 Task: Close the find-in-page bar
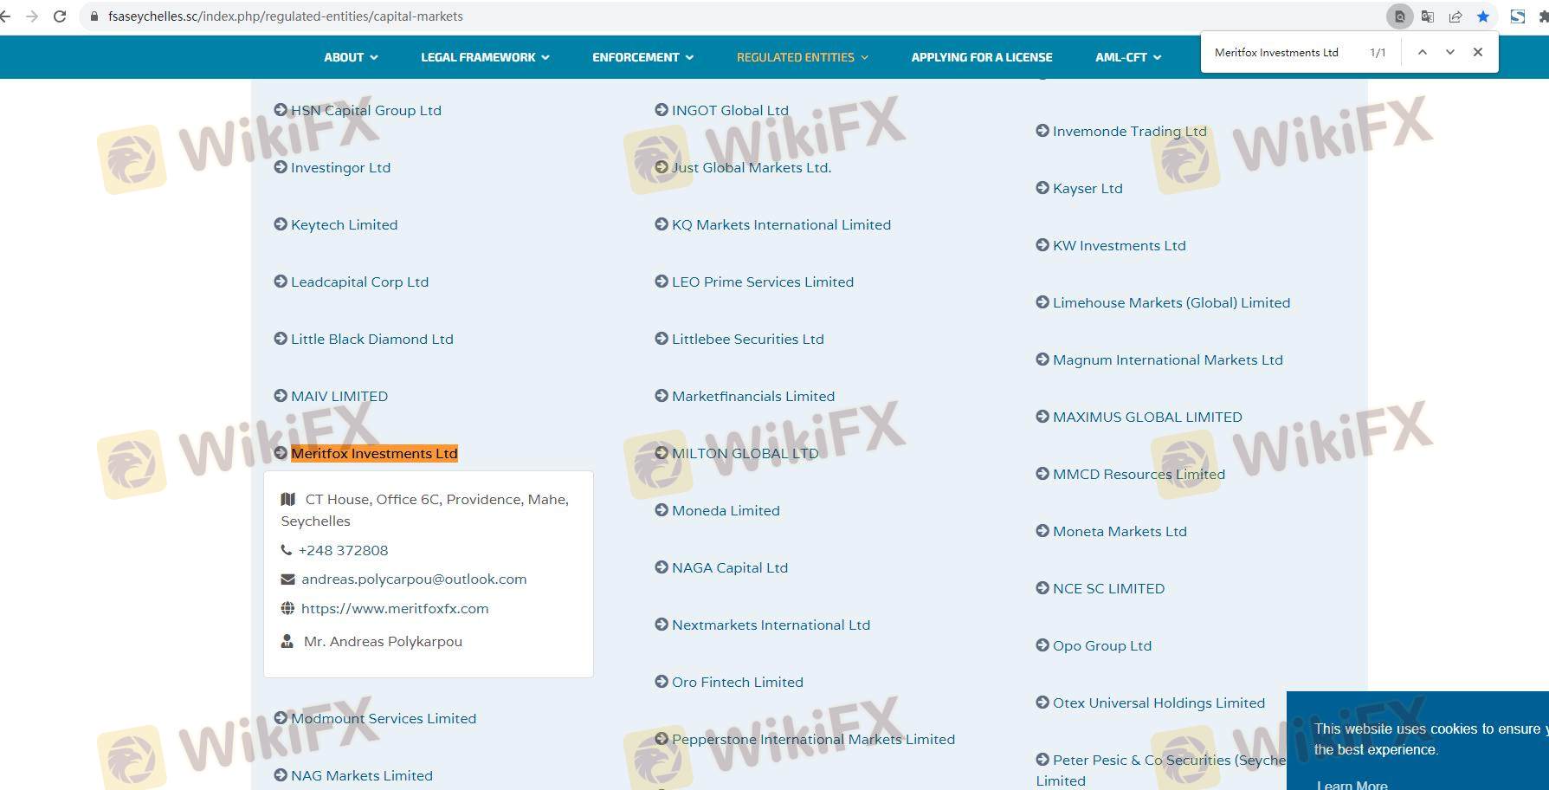[1478, 52]
